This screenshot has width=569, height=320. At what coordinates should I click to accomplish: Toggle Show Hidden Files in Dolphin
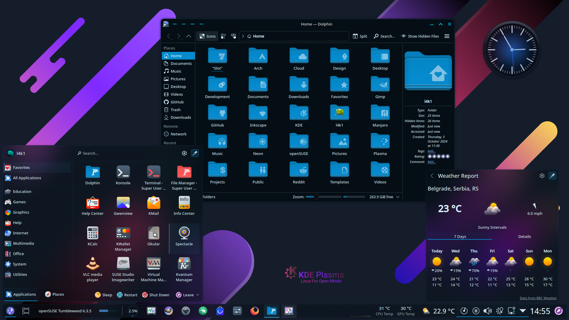420,36
